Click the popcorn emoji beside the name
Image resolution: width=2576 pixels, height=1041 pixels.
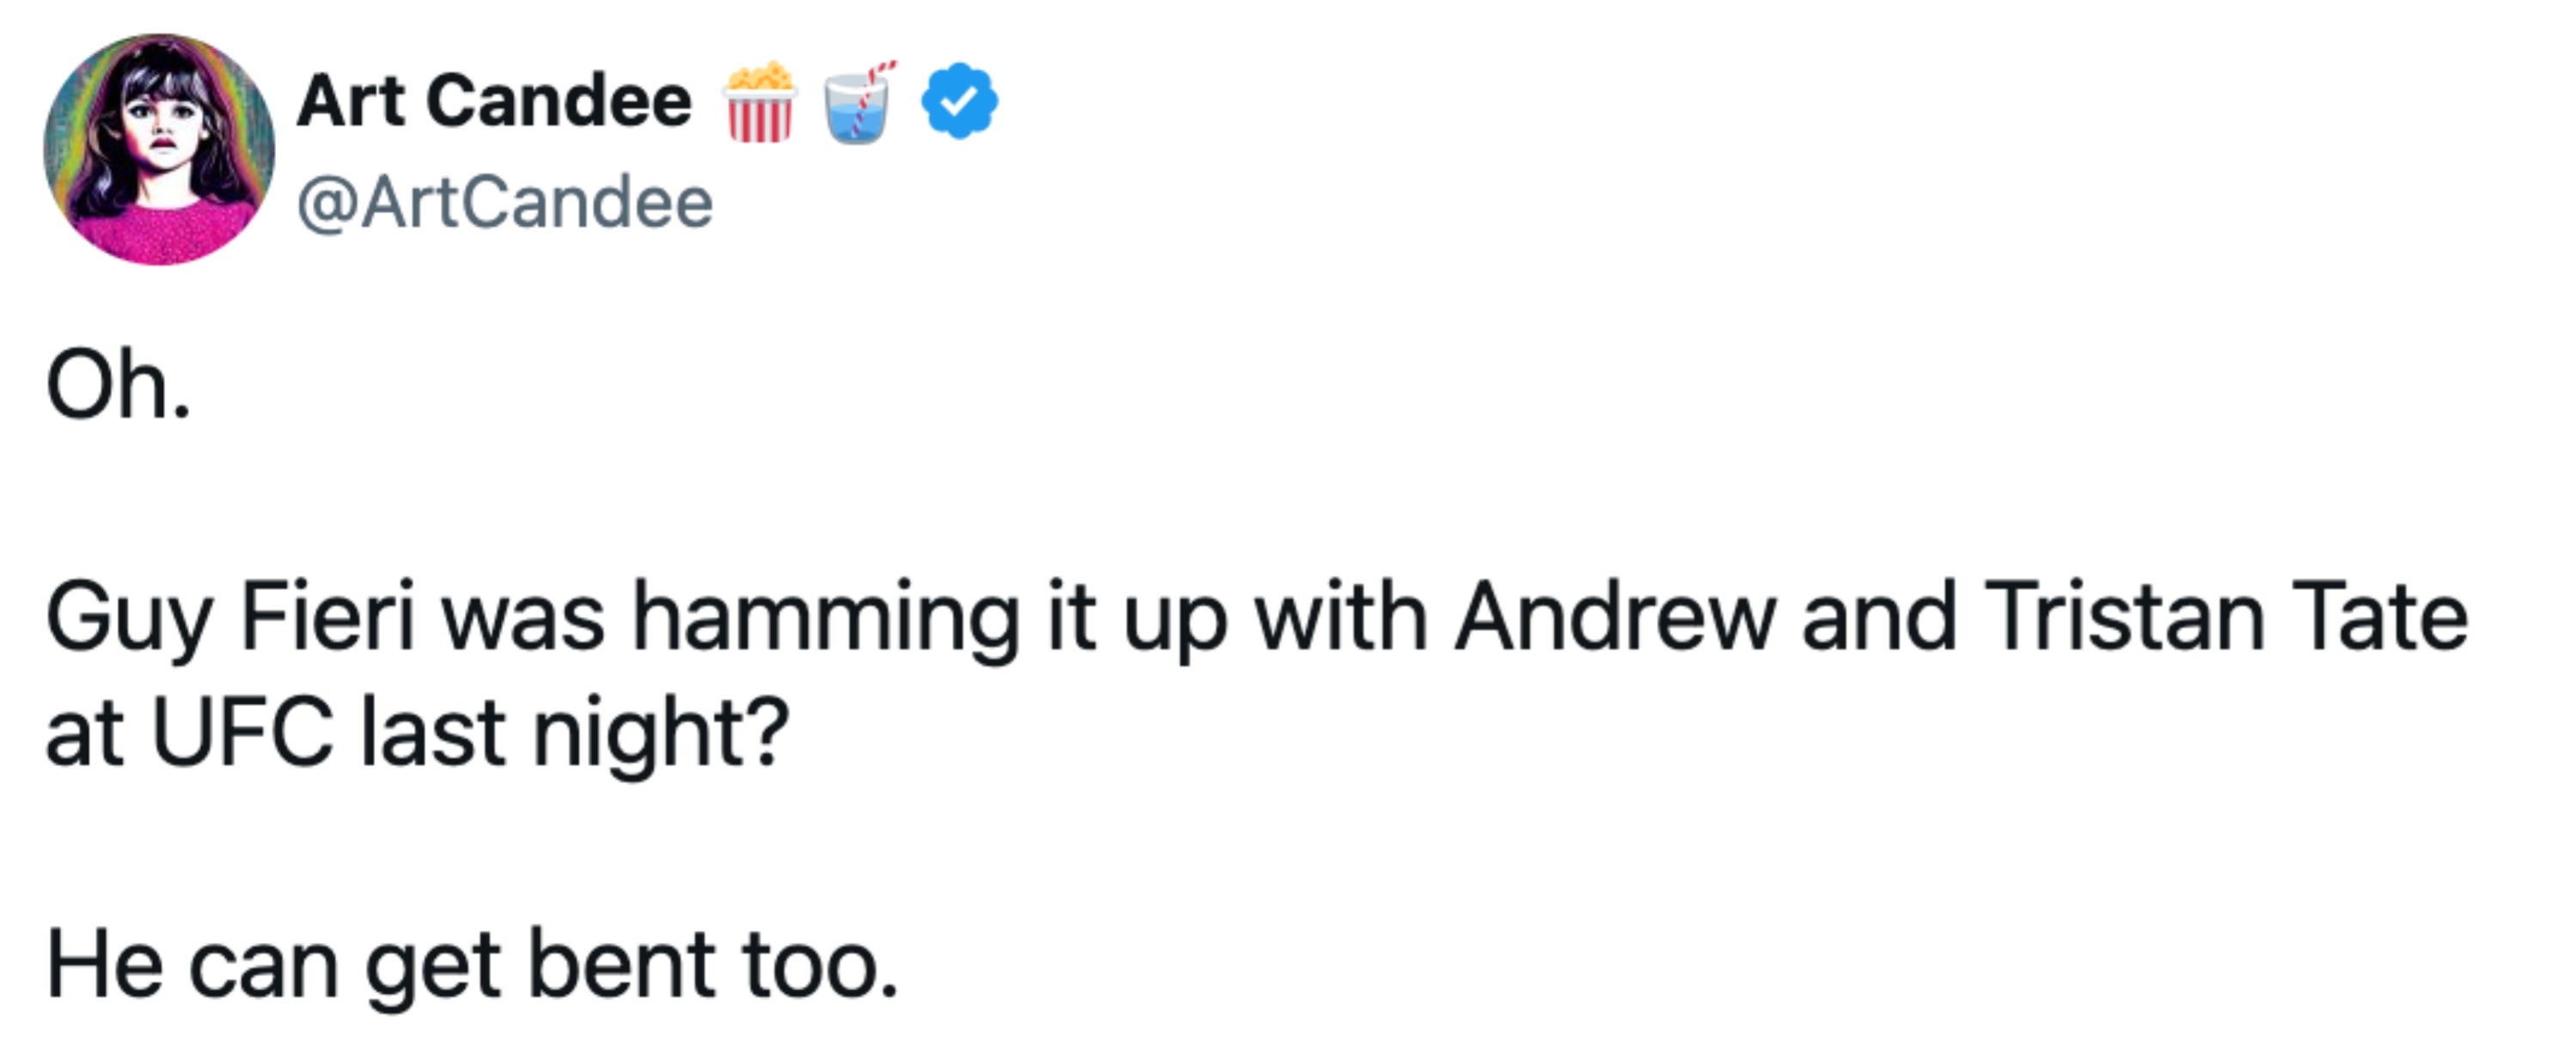tap(760, 103)
